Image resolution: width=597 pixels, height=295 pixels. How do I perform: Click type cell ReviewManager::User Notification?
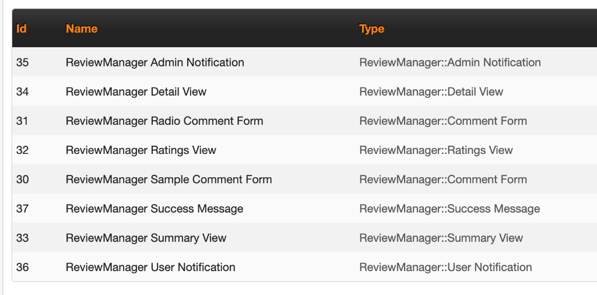pyautogui.click(x=445, y=268)
